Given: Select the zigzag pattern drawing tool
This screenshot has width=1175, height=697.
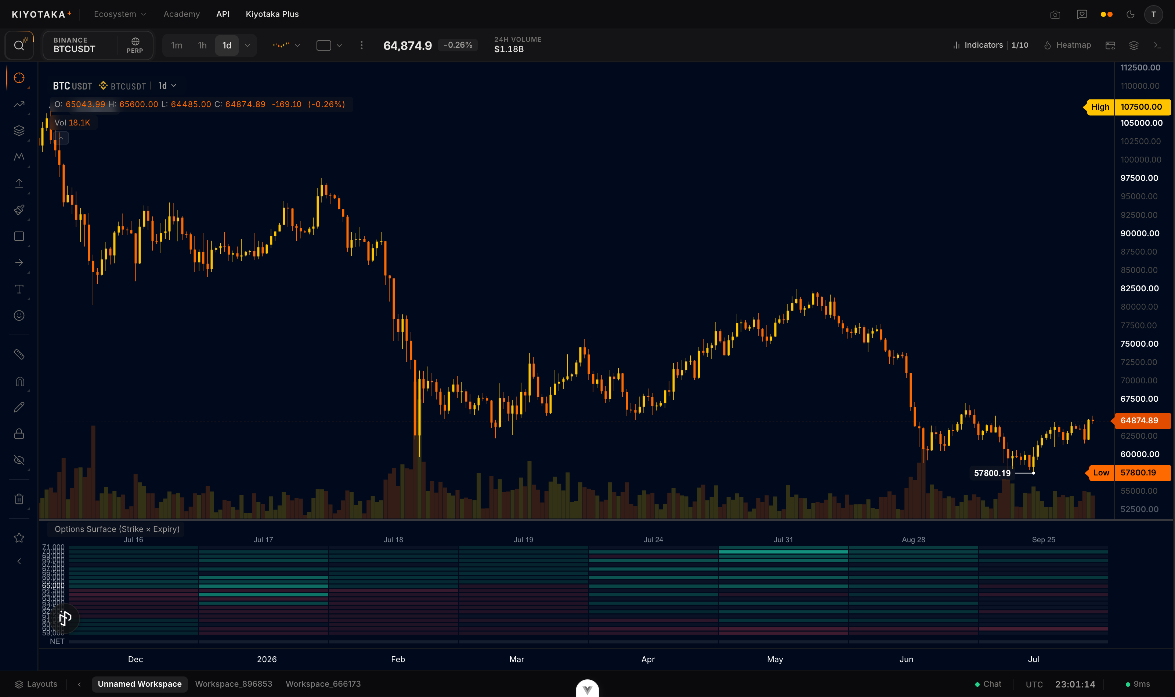Looking at the screenshot, I should tap(19, 157).
